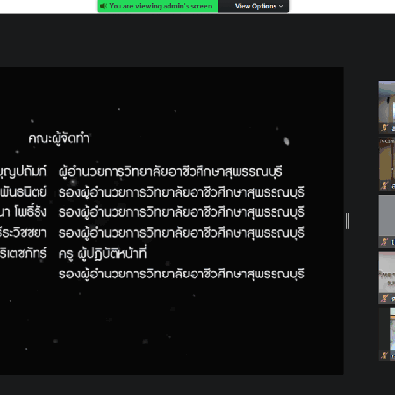
Task: Click the คณะผู้จัดทำ heading on shared slide
Action: [58, 138]
